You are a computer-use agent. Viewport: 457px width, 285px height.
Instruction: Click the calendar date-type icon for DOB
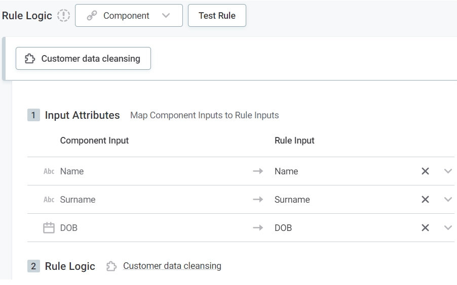(x=49, y=228)
